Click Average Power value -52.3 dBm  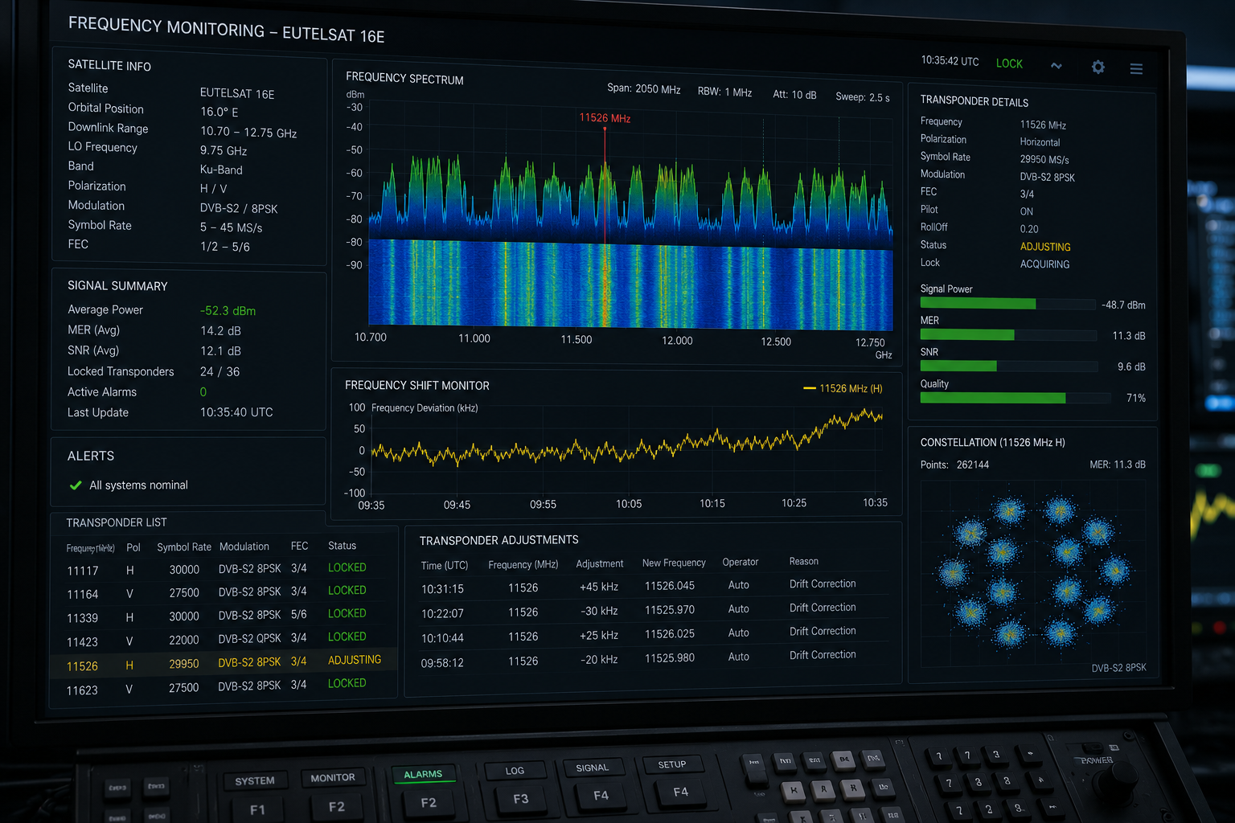coord(228,311)
